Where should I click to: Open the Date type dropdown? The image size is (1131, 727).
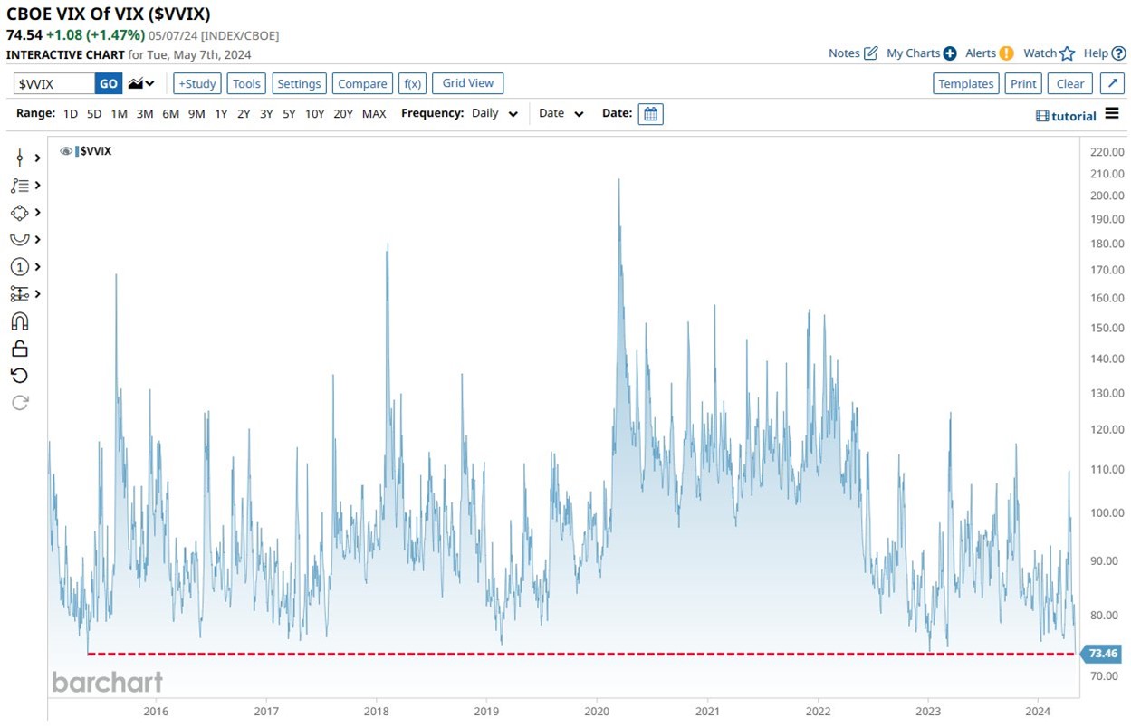click(561, 114)
